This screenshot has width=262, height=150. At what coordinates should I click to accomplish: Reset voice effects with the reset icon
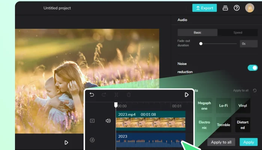coord(255,90)
